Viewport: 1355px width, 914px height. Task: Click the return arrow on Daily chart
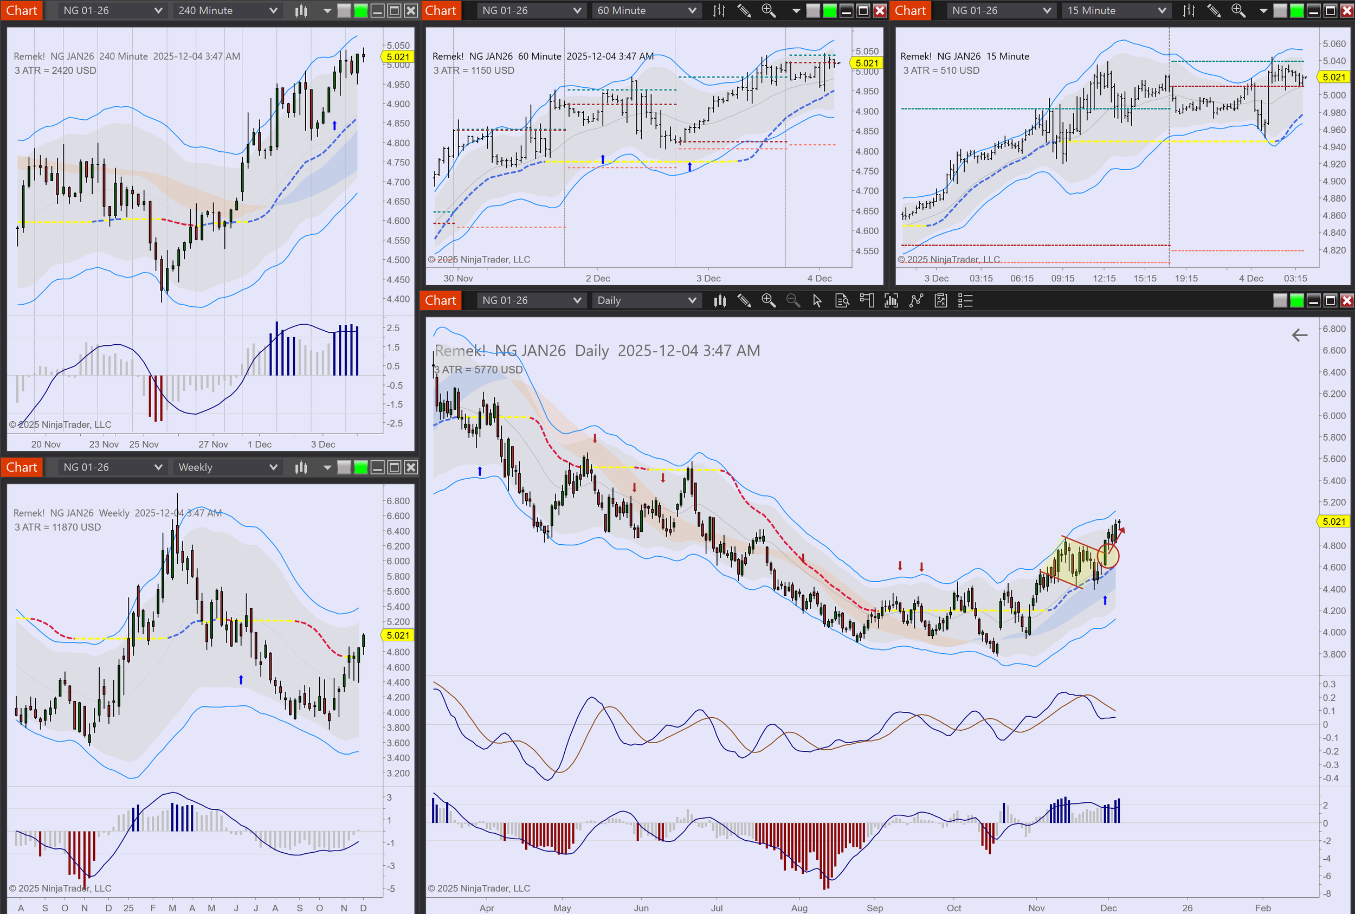[x=1299, y=335]
